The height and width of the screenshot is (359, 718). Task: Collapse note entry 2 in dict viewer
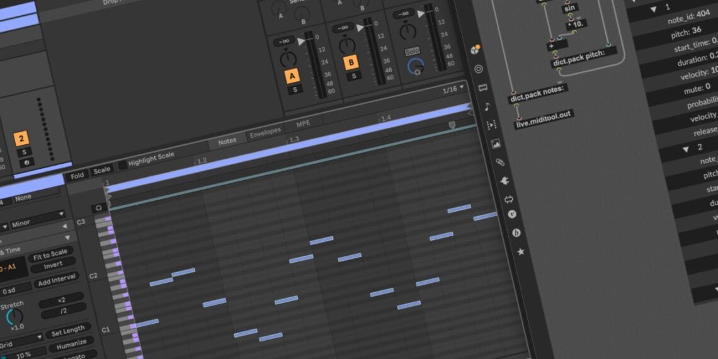(x=686, y=149)
